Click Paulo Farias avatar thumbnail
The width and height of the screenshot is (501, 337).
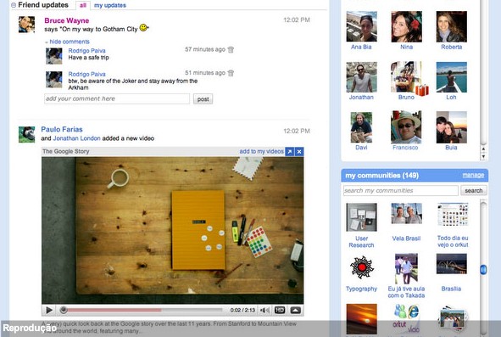click(26, 134)
